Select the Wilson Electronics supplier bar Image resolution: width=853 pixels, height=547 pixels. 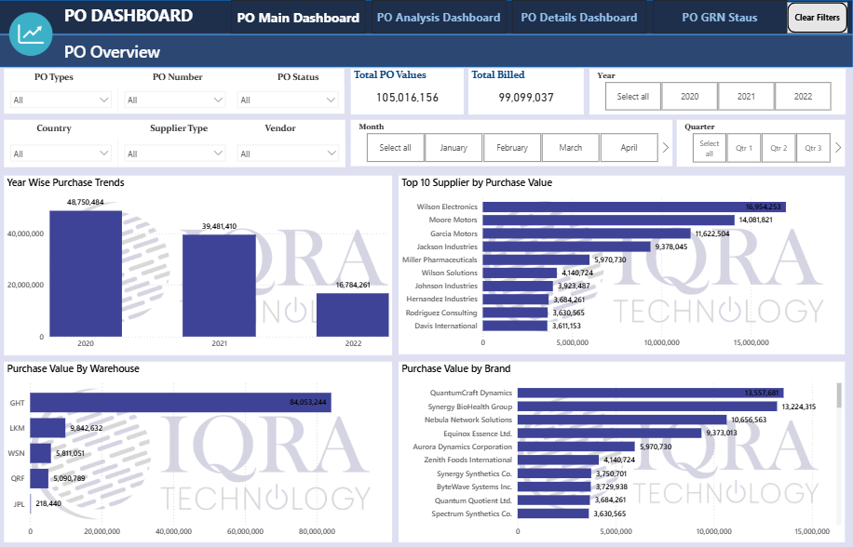pyautogui.click(x=634, y=207)
